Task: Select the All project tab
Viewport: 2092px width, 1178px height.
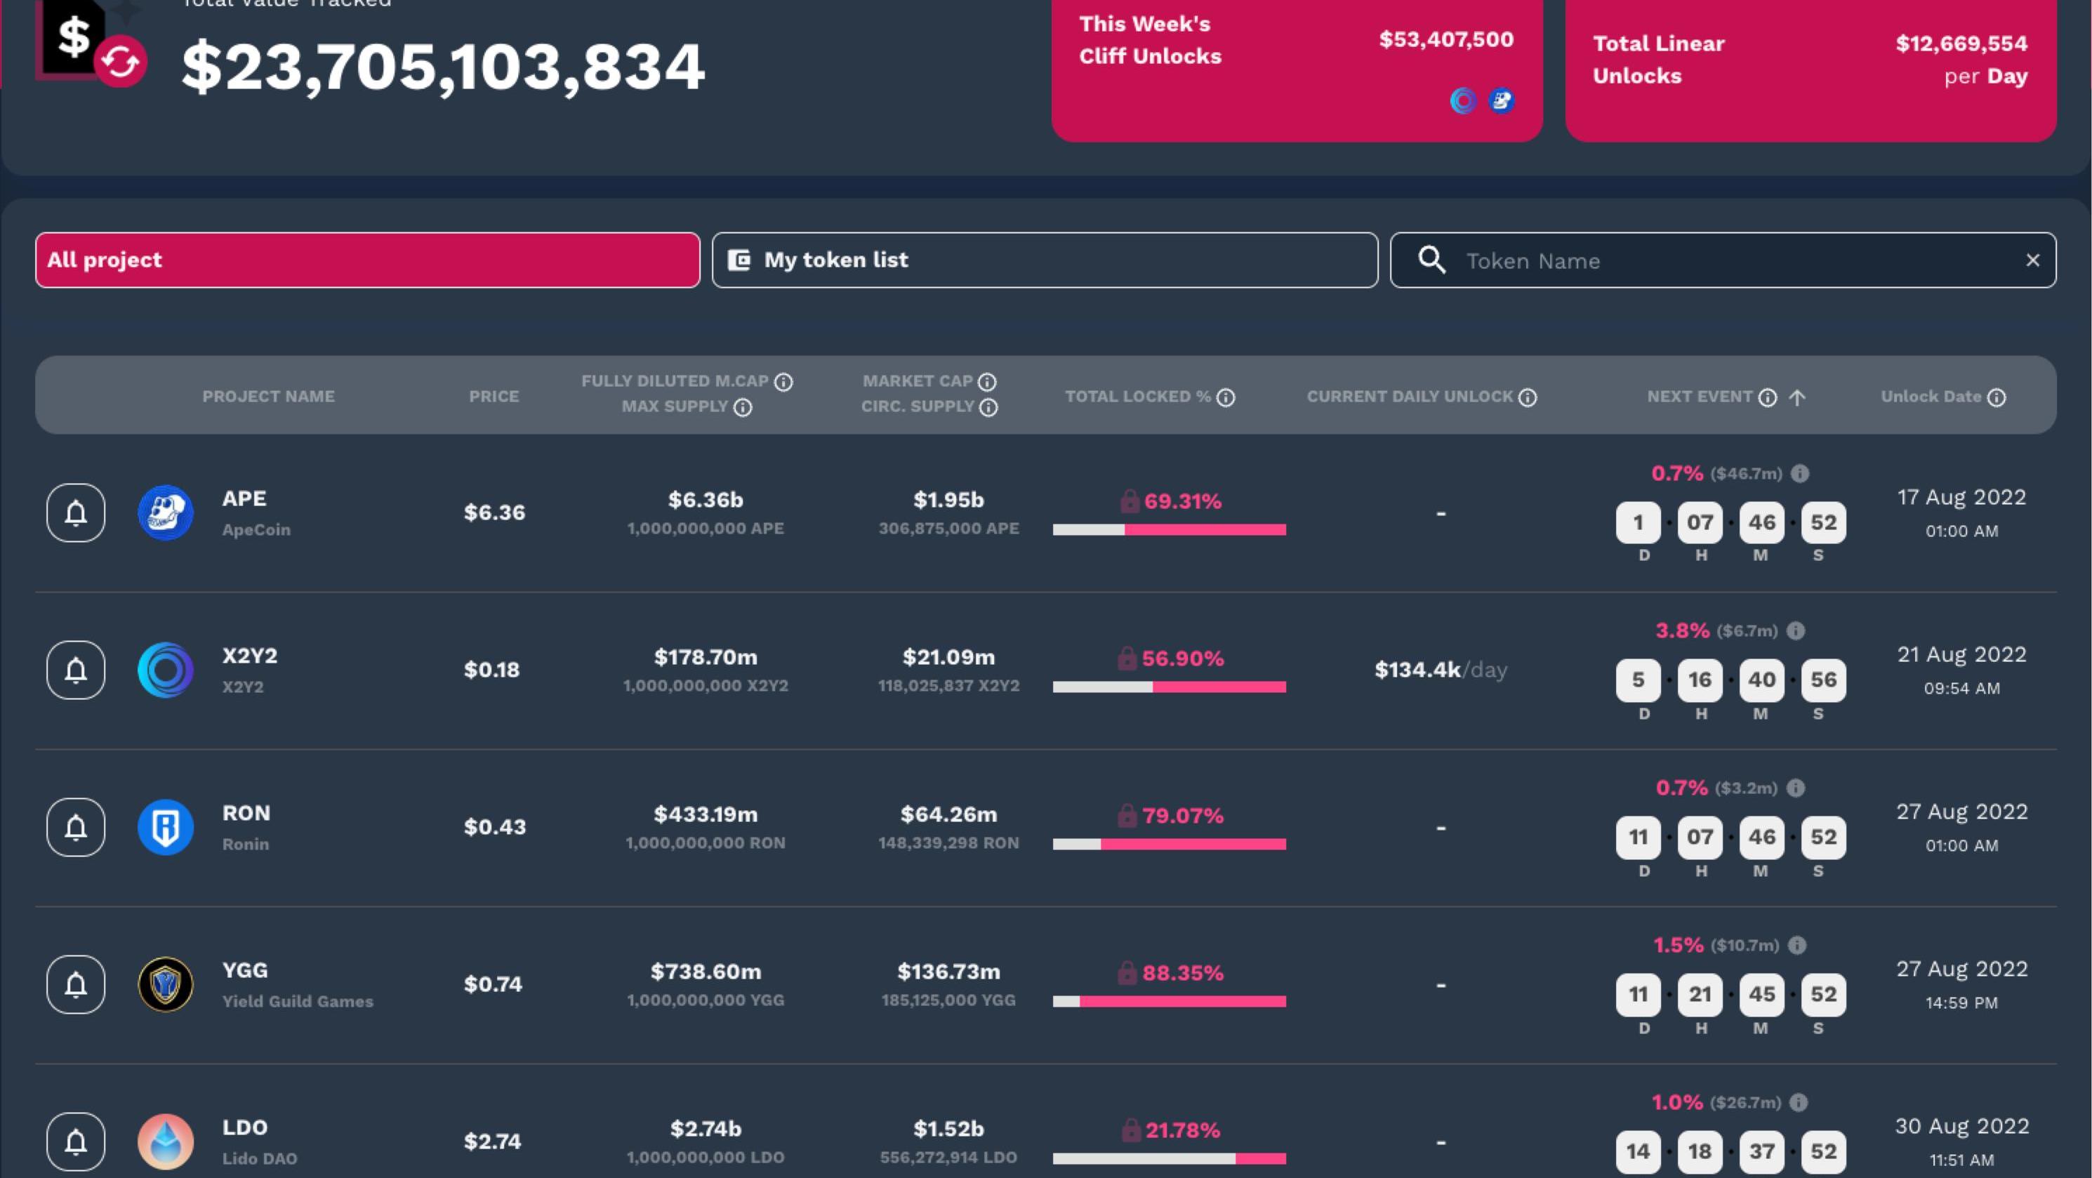Action: click(x=367, y=260)
